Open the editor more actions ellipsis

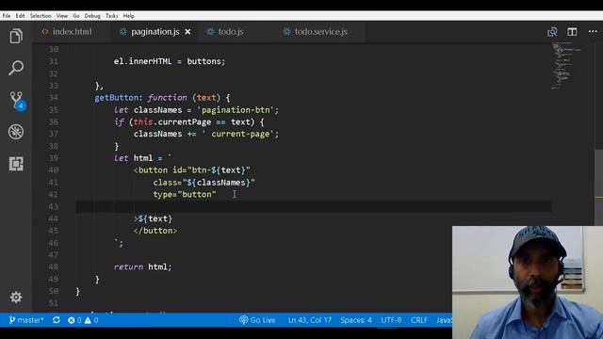pos(593,31)
